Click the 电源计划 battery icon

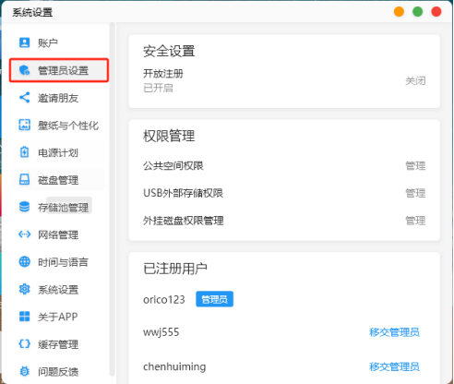point(25,152)
